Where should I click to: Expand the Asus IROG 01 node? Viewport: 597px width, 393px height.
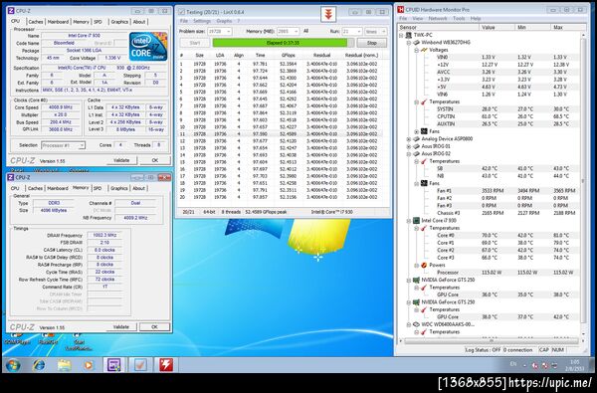tap(409, 146)
